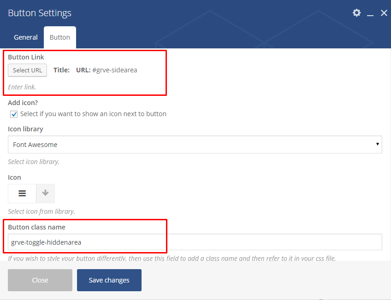Click the small arrow on Icon library select

click(x=378, y=144)
